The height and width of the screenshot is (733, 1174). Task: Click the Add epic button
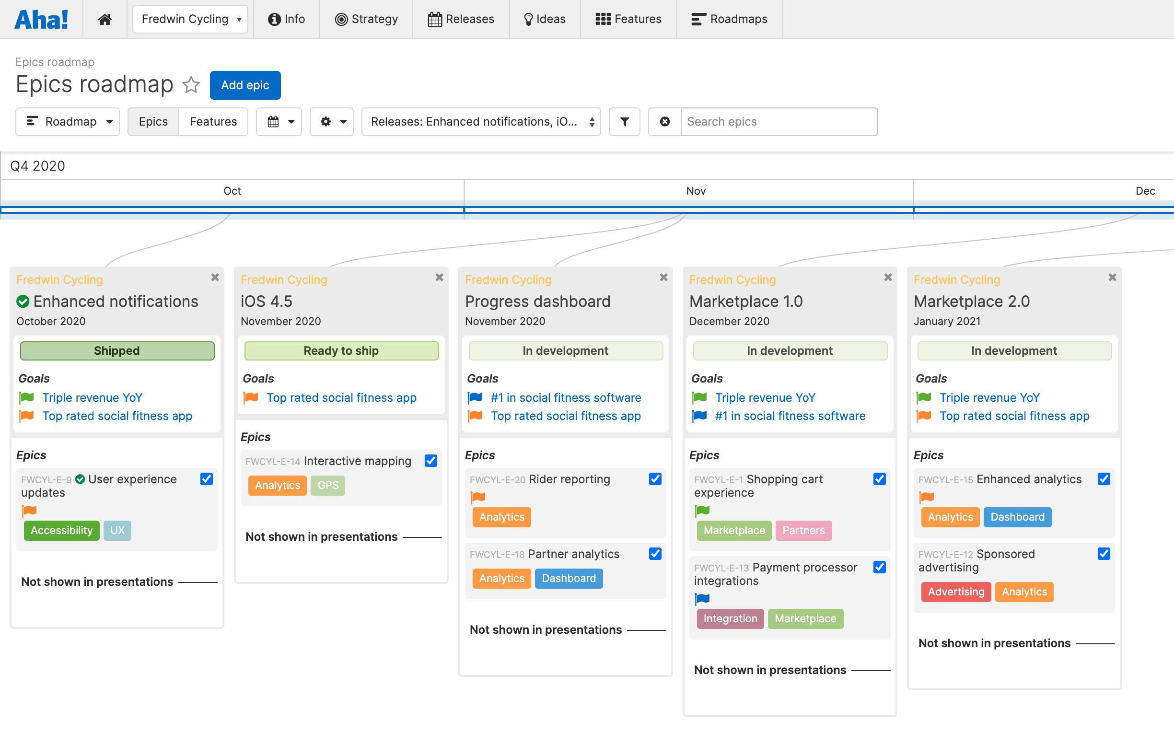point(245,85)
